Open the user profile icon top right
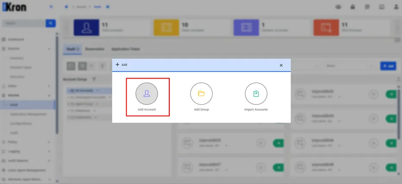 [x=396, y=7]
